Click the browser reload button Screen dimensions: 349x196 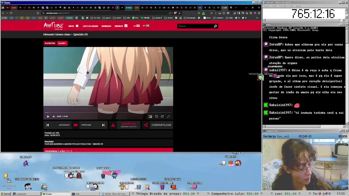point(11,13)
